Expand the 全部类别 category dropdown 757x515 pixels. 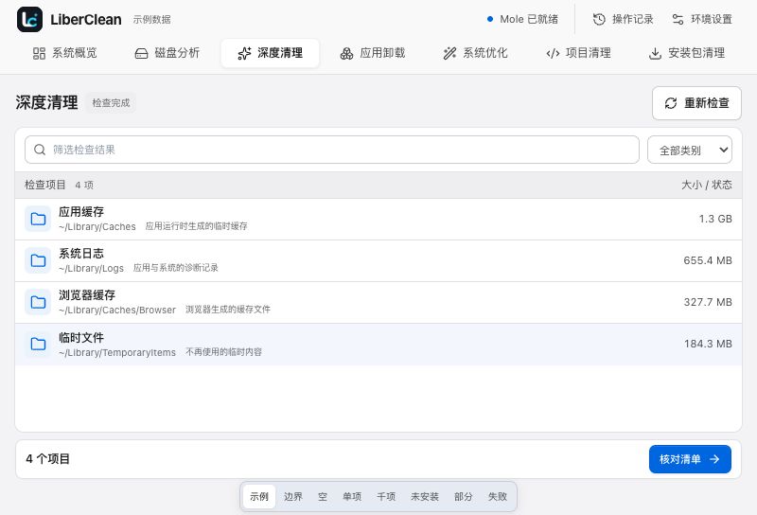690,150
